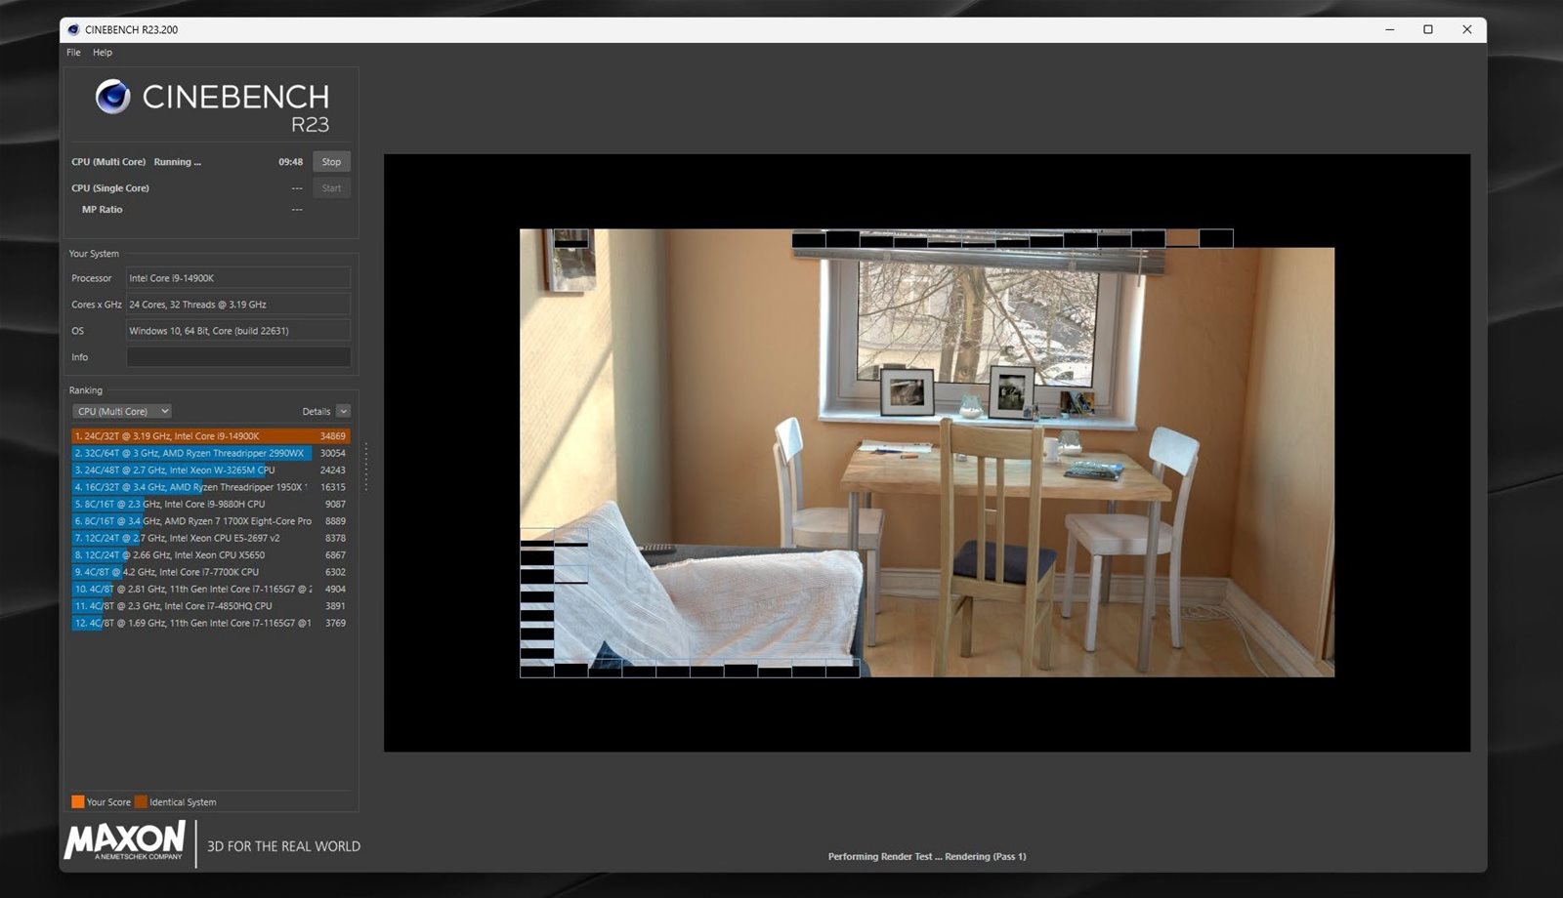1563x898 pixels.
Task: Select ranking row i7-1165G7 @ 1.69 GHz
Action: pos(211,623)
